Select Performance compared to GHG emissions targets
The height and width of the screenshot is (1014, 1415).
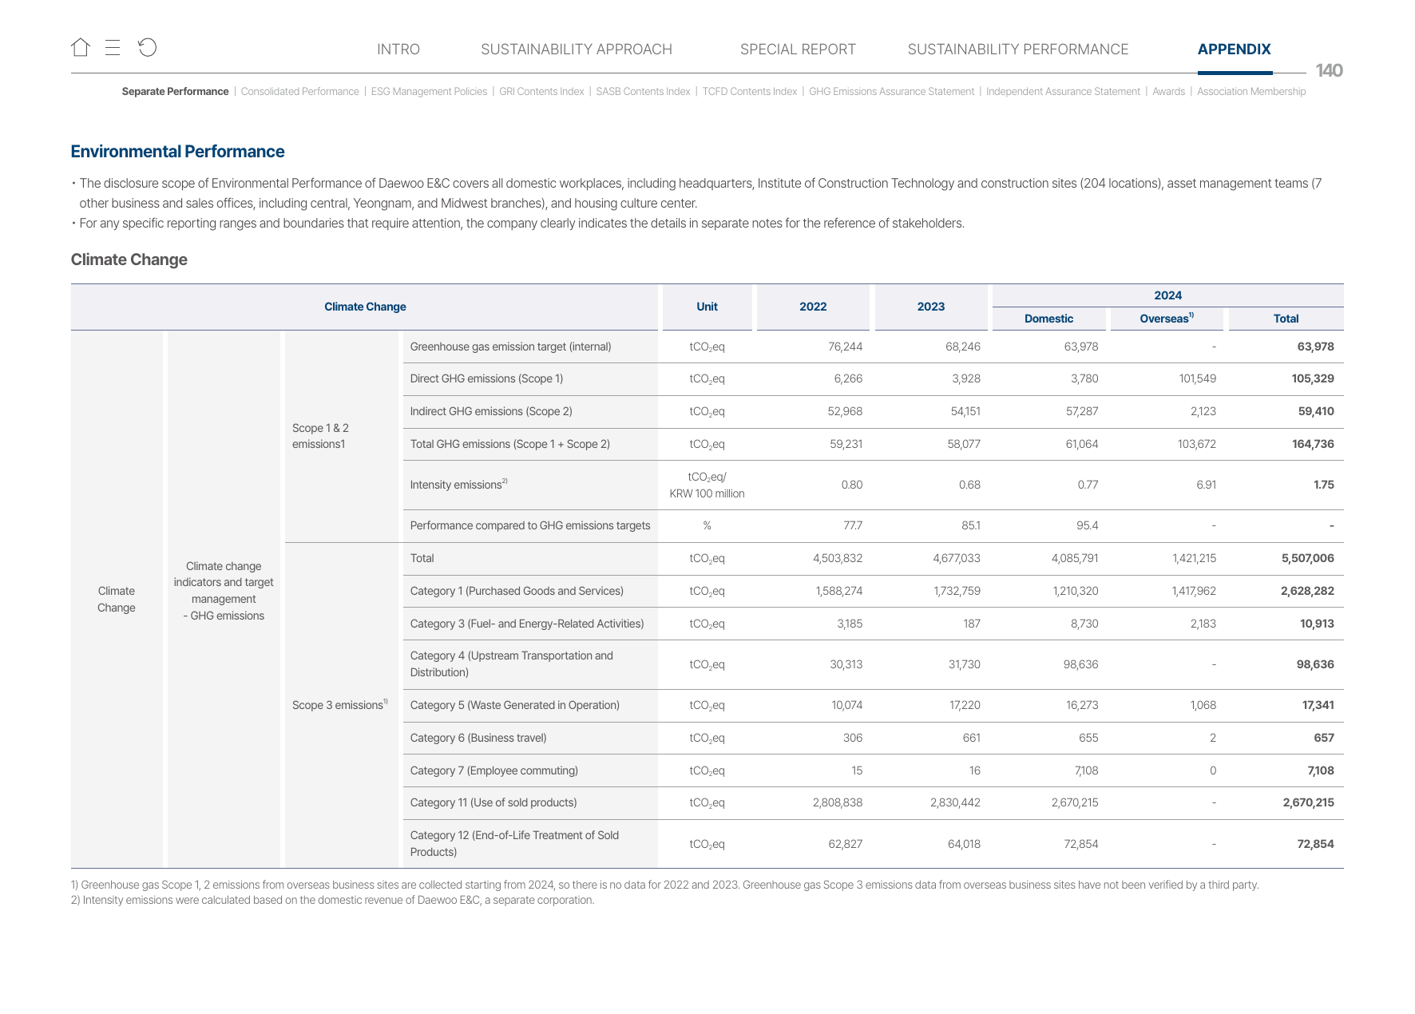pyautogui.click(x=530, y=525)
